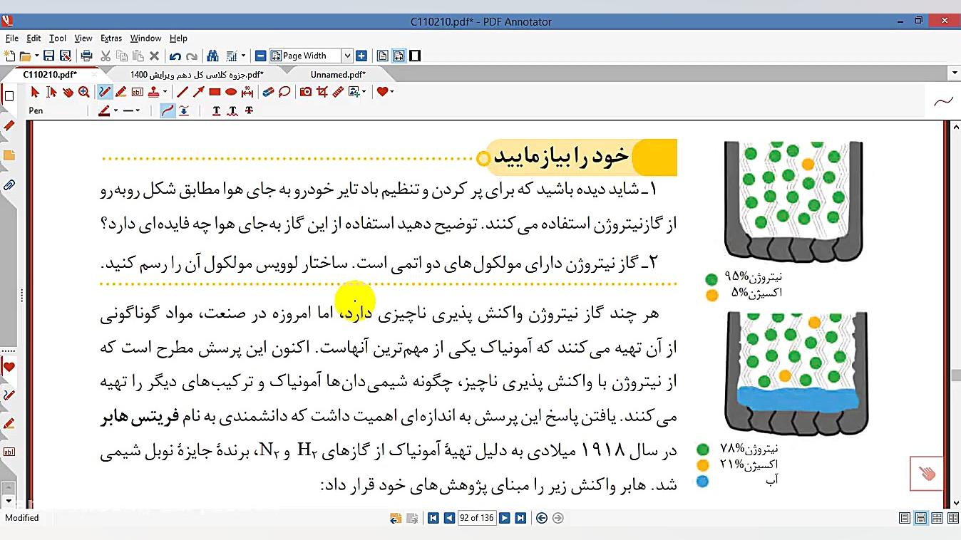The height and width of the screenshot is (540, 961).
Task: Select the Line drawing tool
Action: coord(183,92)
